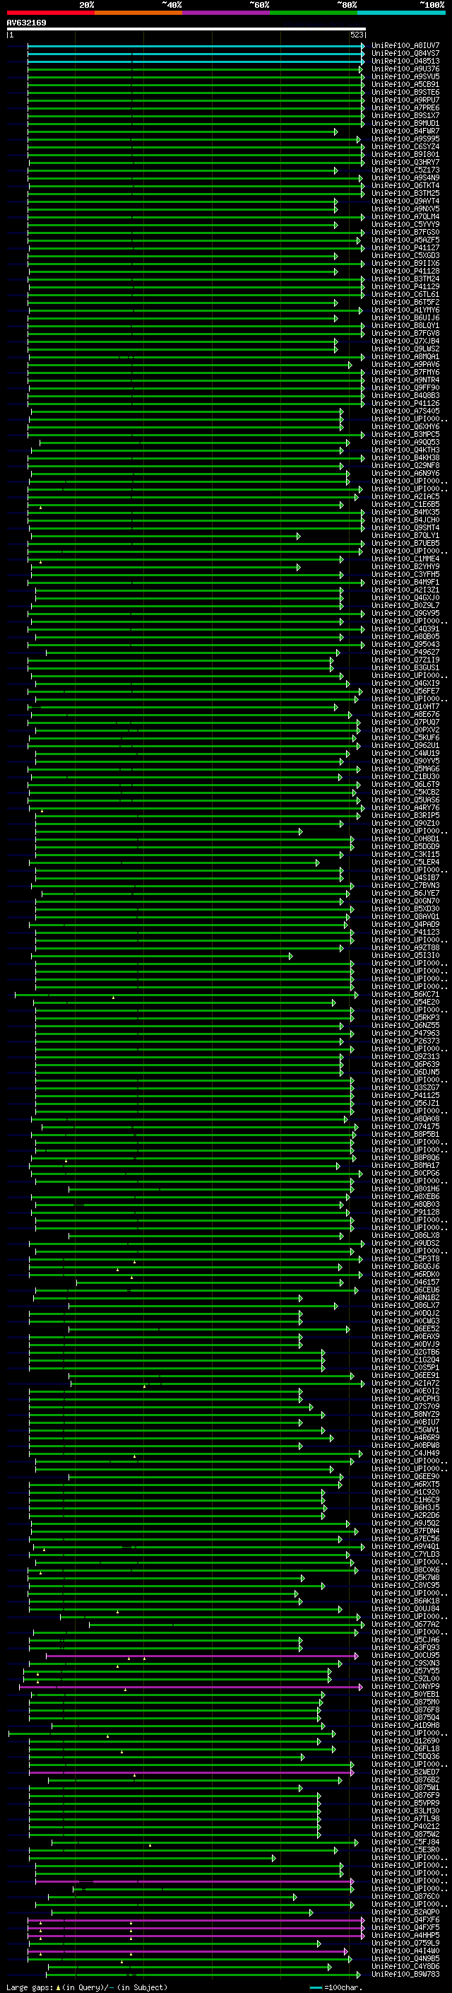Open hit UniRef100_A5CB91

click(x=405, y=84)
